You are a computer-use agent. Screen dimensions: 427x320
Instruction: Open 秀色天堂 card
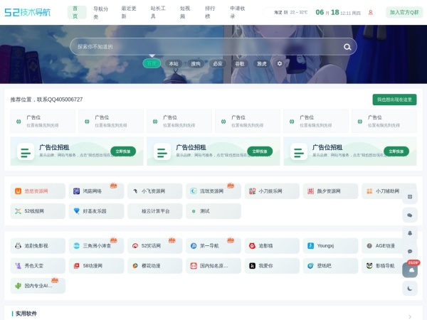coord(38,265)
